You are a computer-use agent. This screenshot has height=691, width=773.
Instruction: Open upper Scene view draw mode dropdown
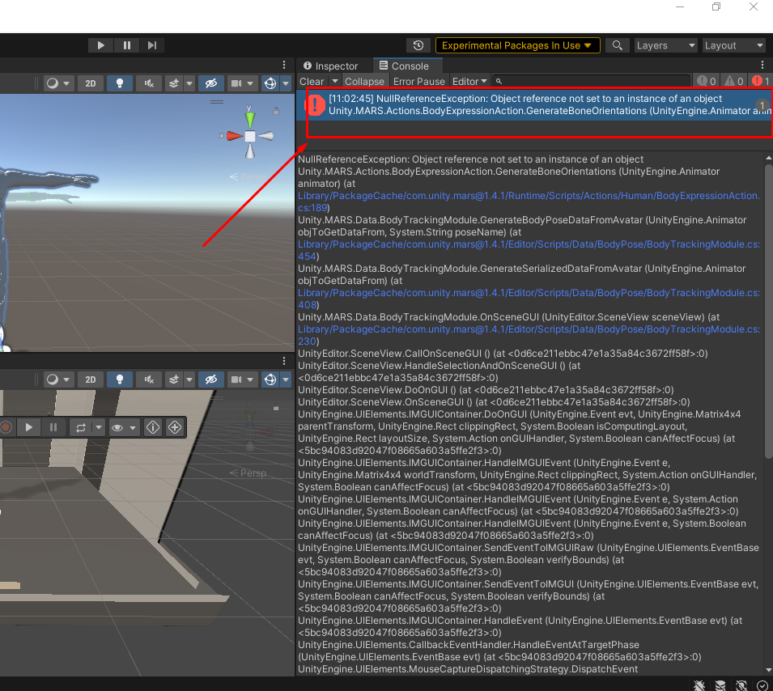59,83
